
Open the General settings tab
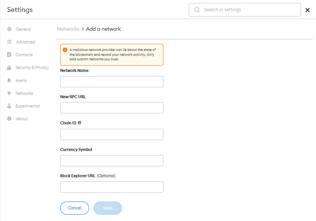[23, 29]
